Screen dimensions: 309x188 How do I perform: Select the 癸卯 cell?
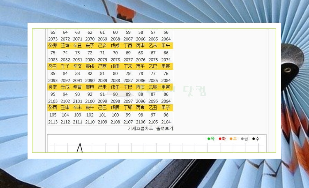(x=53, y=46)
